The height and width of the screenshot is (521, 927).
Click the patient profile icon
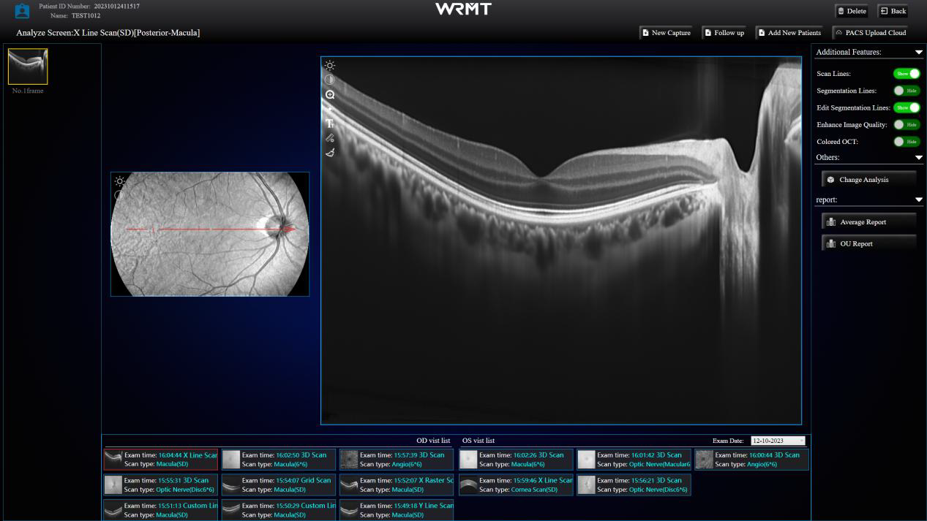[x=22, y=11]
